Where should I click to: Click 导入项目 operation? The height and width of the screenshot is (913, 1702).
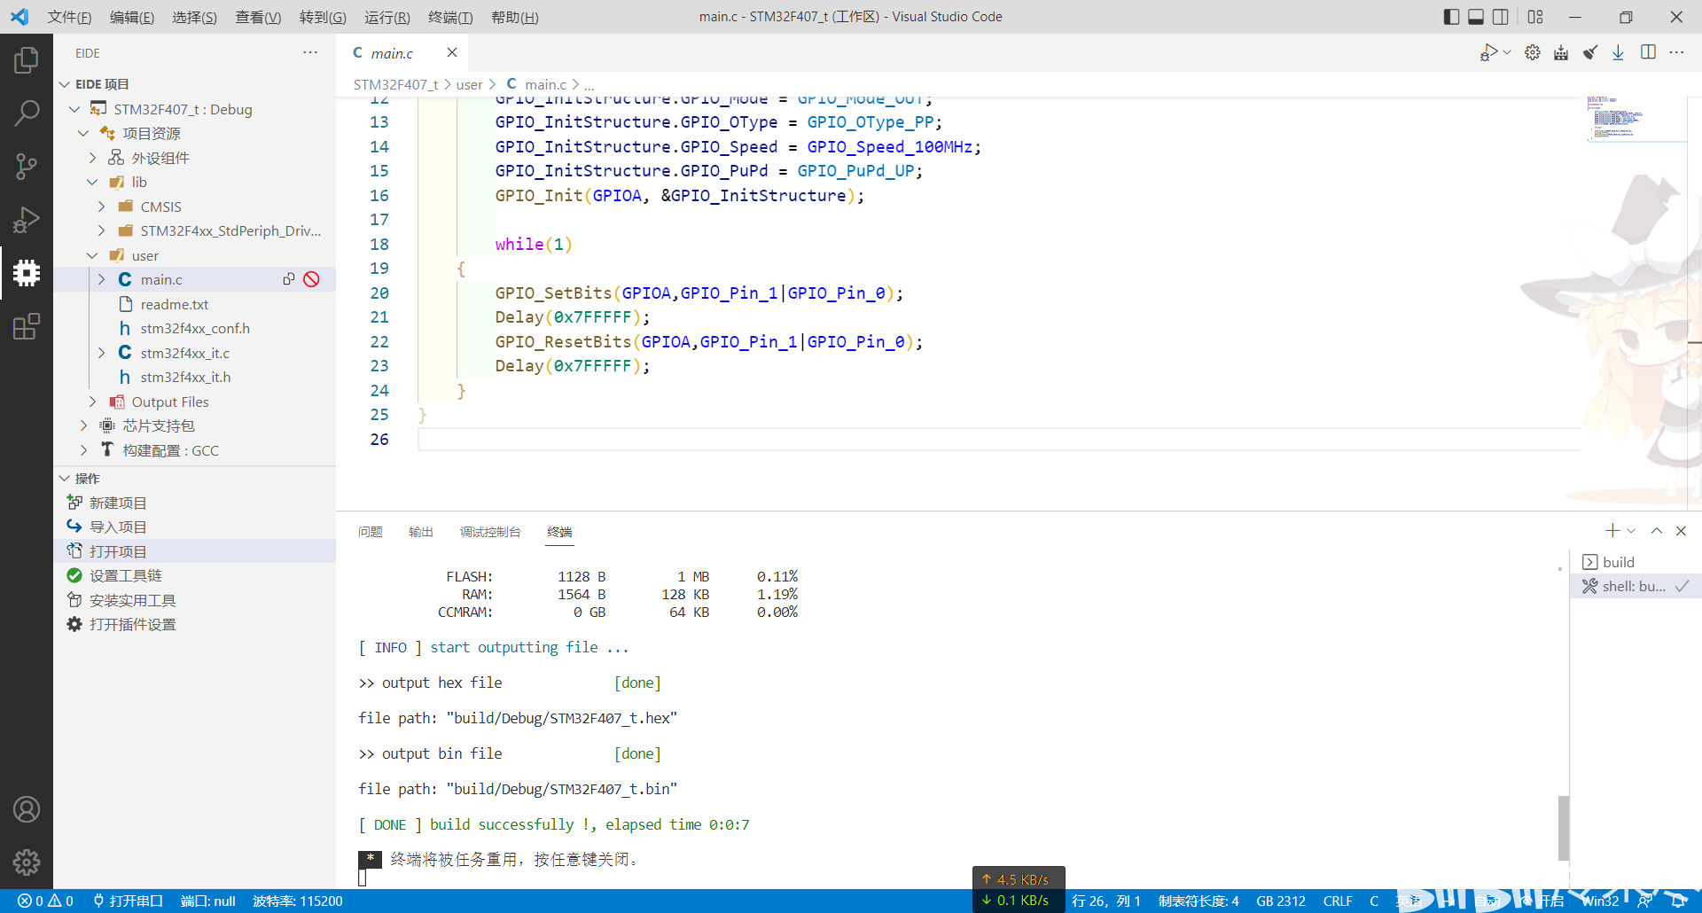(x=194, y=527)
